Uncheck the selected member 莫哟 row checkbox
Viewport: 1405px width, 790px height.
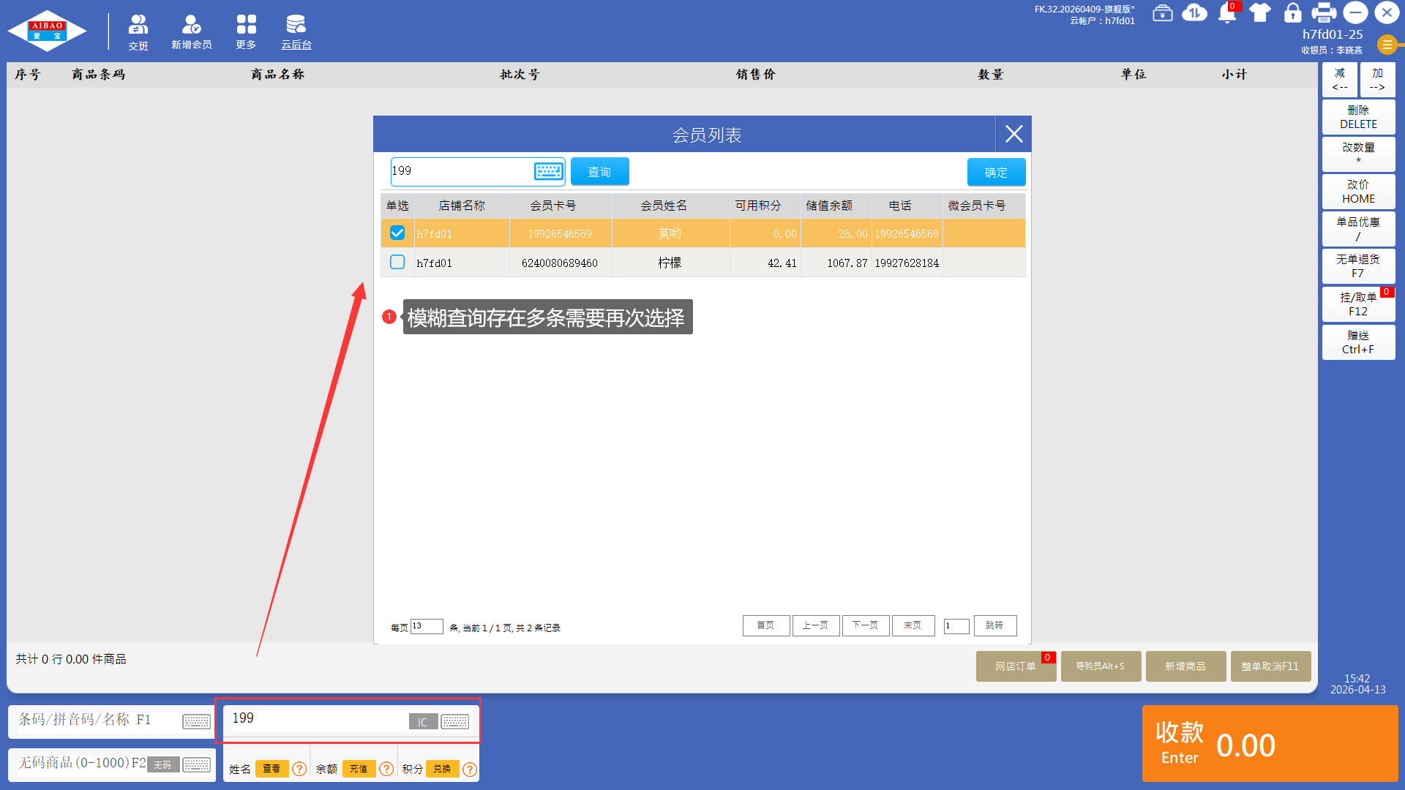click(397, 233)
